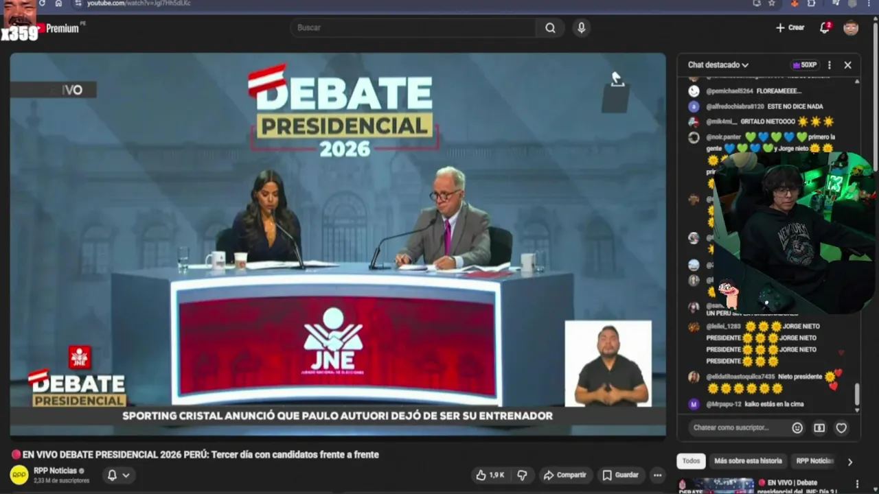Image resolution: width=879 pixels, height=494 pixels.
Task: Click chat user @elidatitoastoquilca7435
Action: tap(740, 377)
